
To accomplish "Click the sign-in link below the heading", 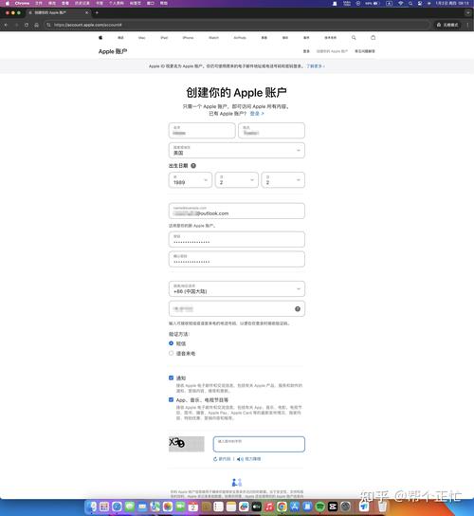I will (x=257, y=114).
